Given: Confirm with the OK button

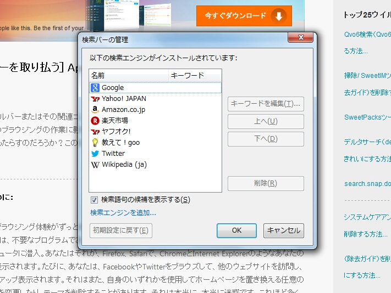Looking at the screenshot, I should [236, 230].
